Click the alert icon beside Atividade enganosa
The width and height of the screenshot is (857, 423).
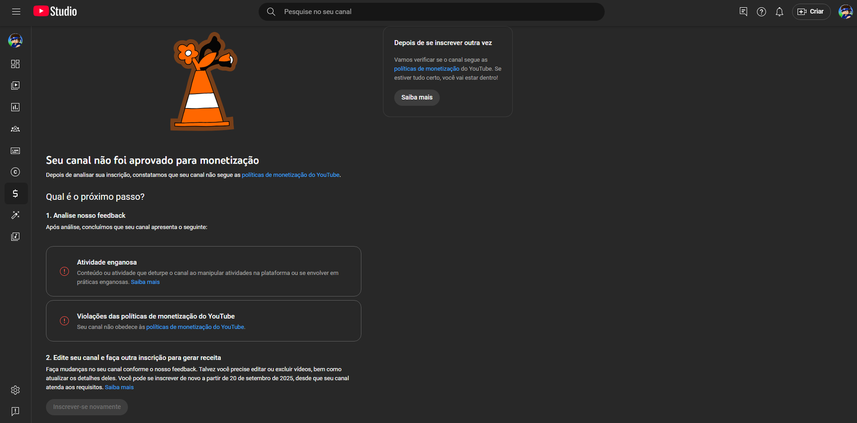(x=64, y=272)
